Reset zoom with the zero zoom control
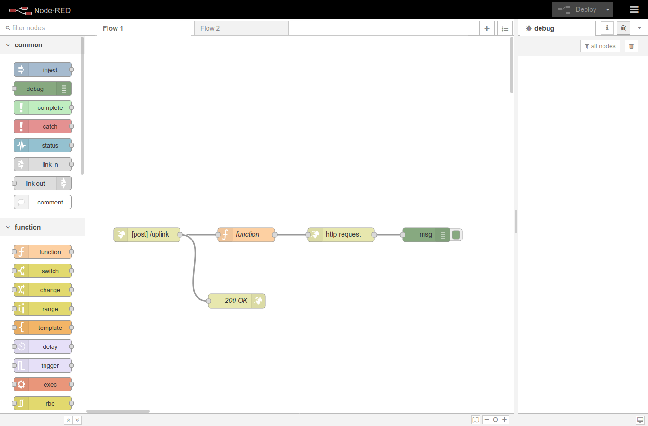The height and width of the screenshot is (426, 648). tap(495, 419)
